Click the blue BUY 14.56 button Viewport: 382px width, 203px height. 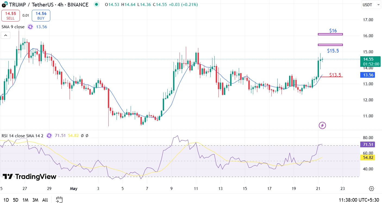point(41,15)
